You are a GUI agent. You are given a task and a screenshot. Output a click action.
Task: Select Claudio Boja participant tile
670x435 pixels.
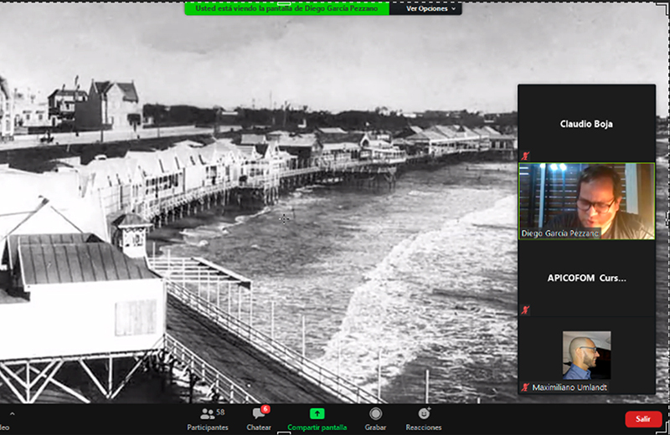tap(586, 124)
